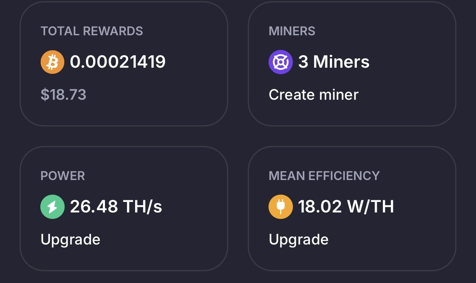
Task: Click Upgrade under Power
Action: (x=70, y=240)
